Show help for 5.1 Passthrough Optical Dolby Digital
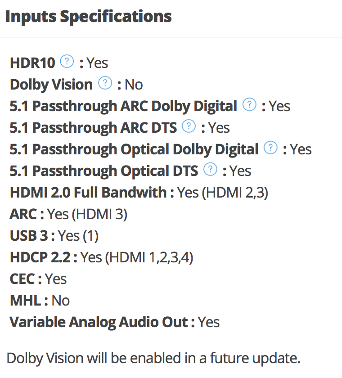The image size is (342, 378). (x=270, y=148)
